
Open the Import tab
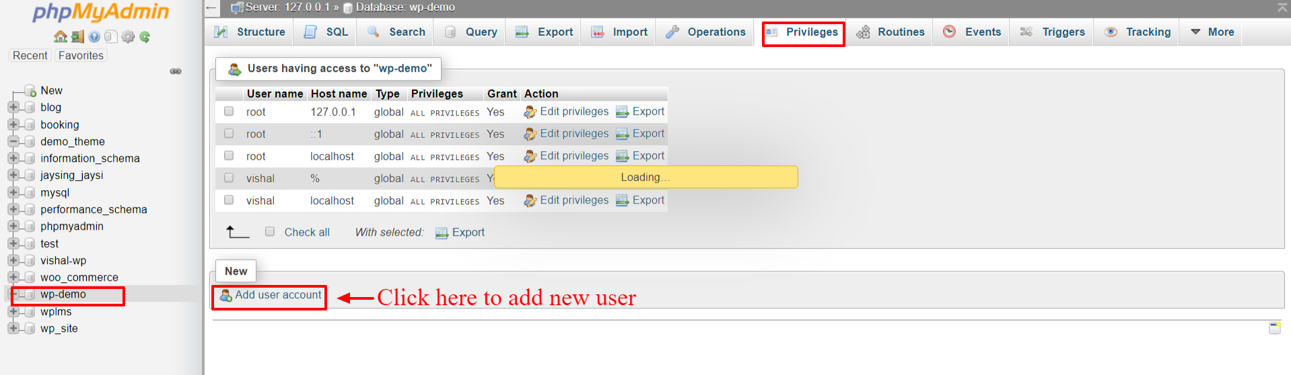[619, 32]
